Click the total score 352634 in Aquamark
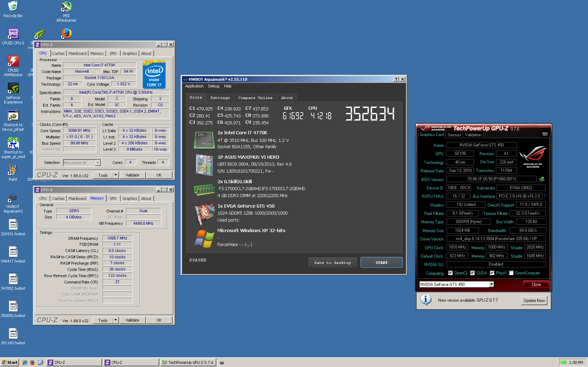This screenshot has height=367, width=588. pyautogui.click(x=370, y=114)
